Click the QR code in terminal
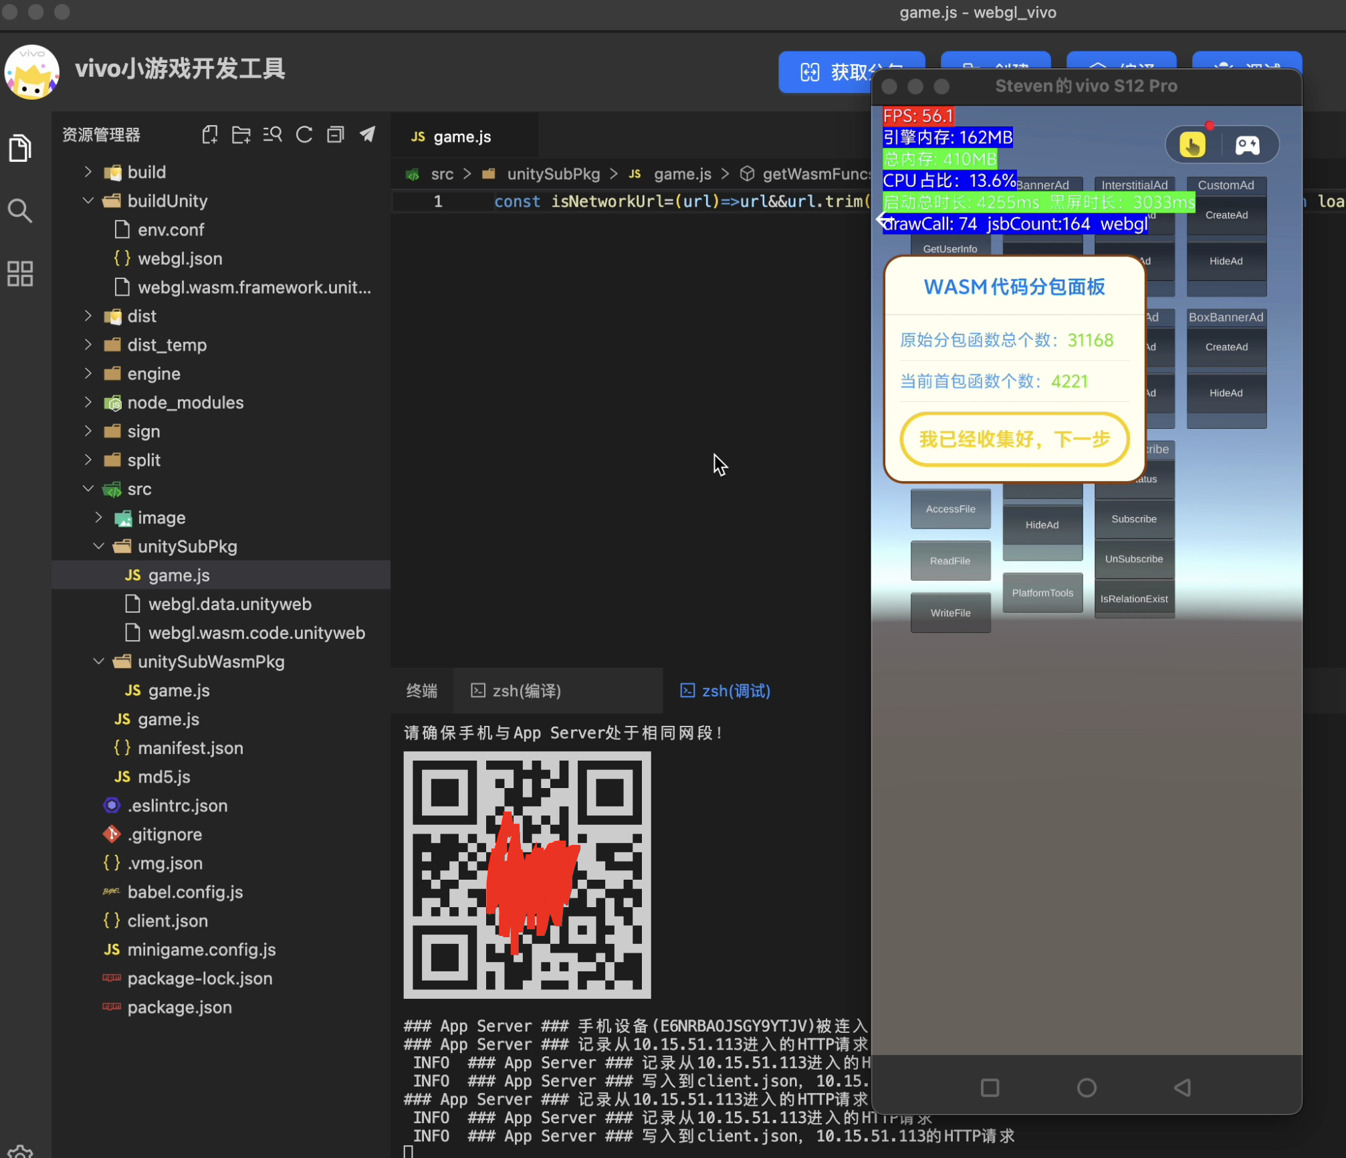 pos(527,875)
